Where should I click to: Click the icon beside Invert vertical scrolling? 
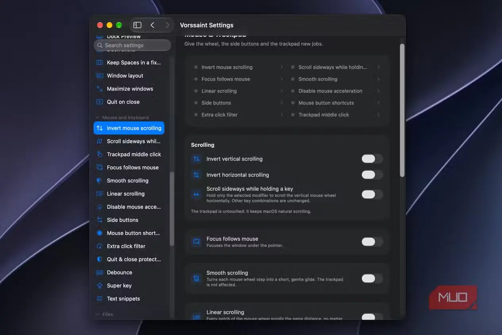pyautogui.click(x=196, y=159)
